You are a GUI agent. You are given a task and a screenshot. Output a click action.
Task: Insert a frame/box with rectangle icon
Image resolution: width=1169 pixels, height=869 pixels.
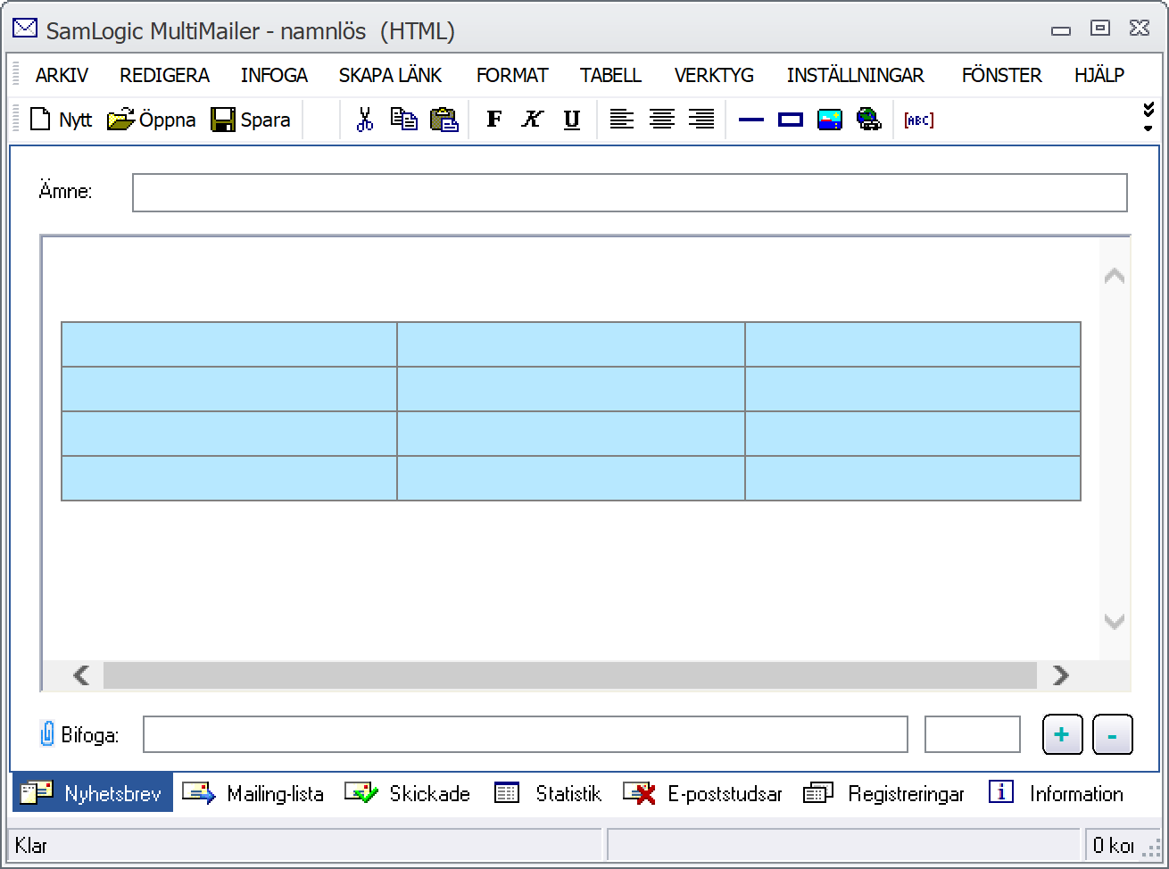tap(791, 120)
